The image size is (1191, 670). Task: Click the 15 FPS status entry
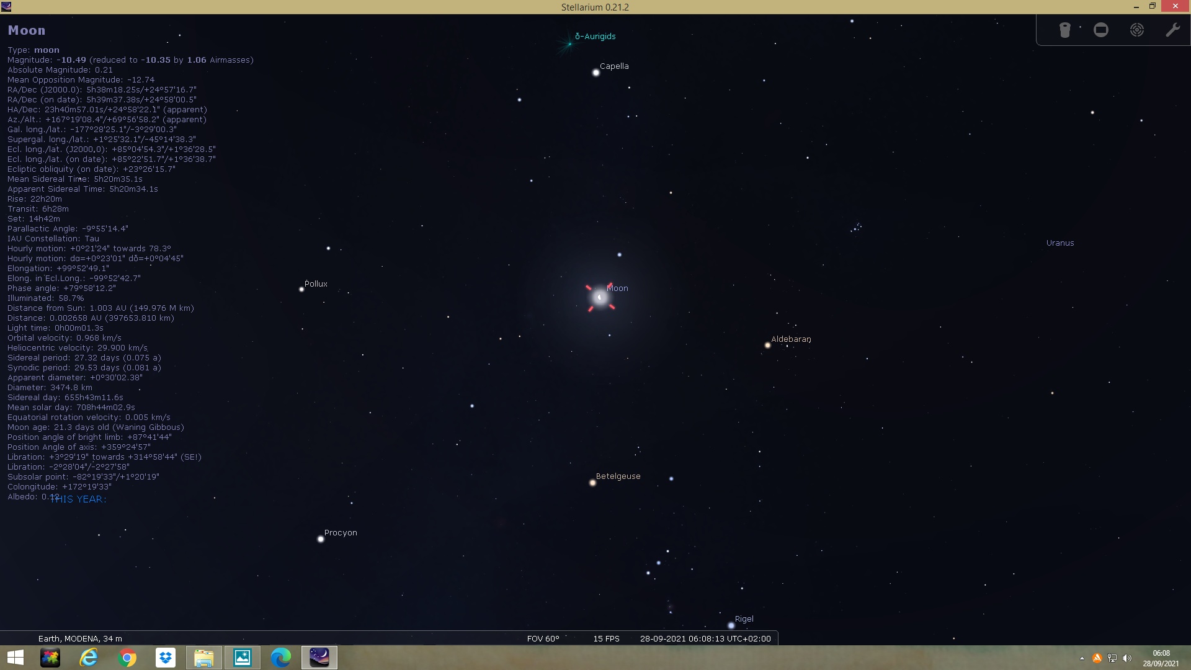[606, 638]
